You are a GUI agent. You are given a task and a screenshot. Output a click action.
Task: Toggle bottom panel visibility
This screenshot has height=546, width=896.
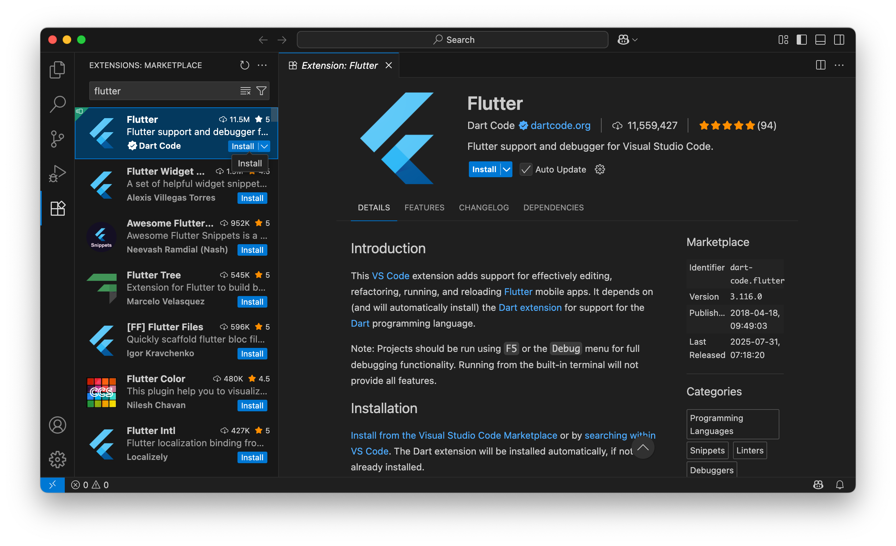[x=820, y=40]
